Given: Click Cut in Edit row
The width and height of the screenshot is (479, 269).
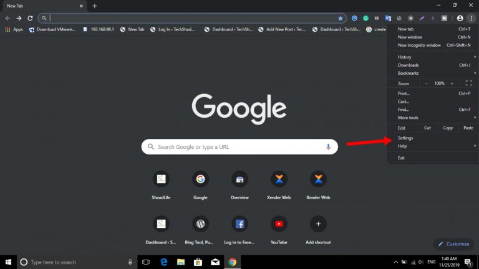Looking at the screenshot, I should click(427, 128).
